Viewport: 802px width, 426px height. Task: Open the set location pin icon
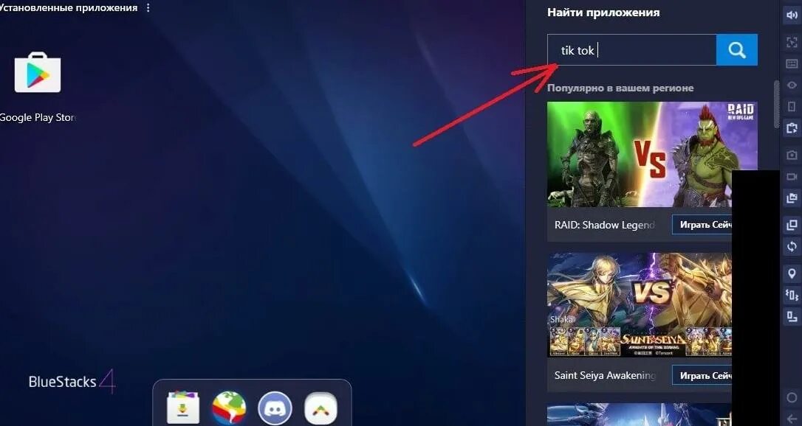point(791,273)
